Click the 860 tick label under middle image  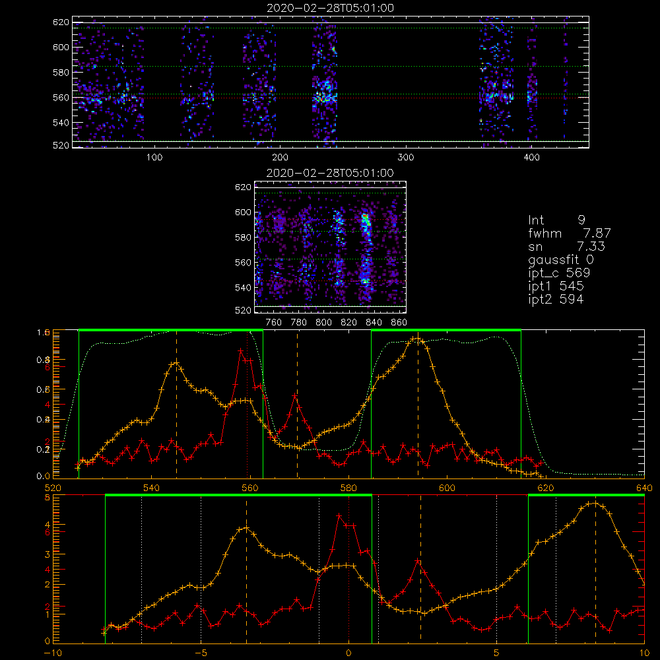pyautogui.click(x=399, y=323)
